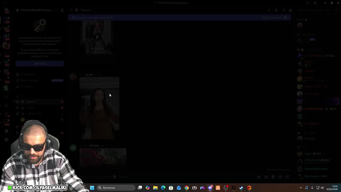
Task: Open the purple gamepad app in taskbar
Action: tap(202, 188)
